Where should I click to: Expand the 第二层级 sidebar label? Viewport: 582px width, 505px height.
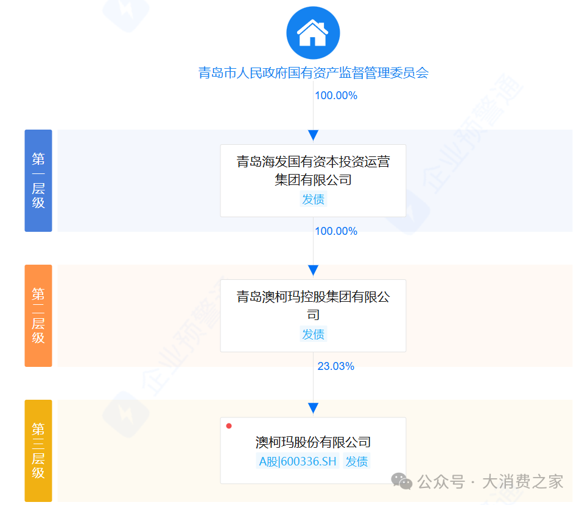click(x=38, y=316)
